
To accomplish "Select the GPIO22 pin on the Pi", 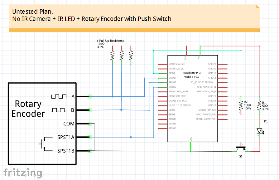I will click(163, 87).
